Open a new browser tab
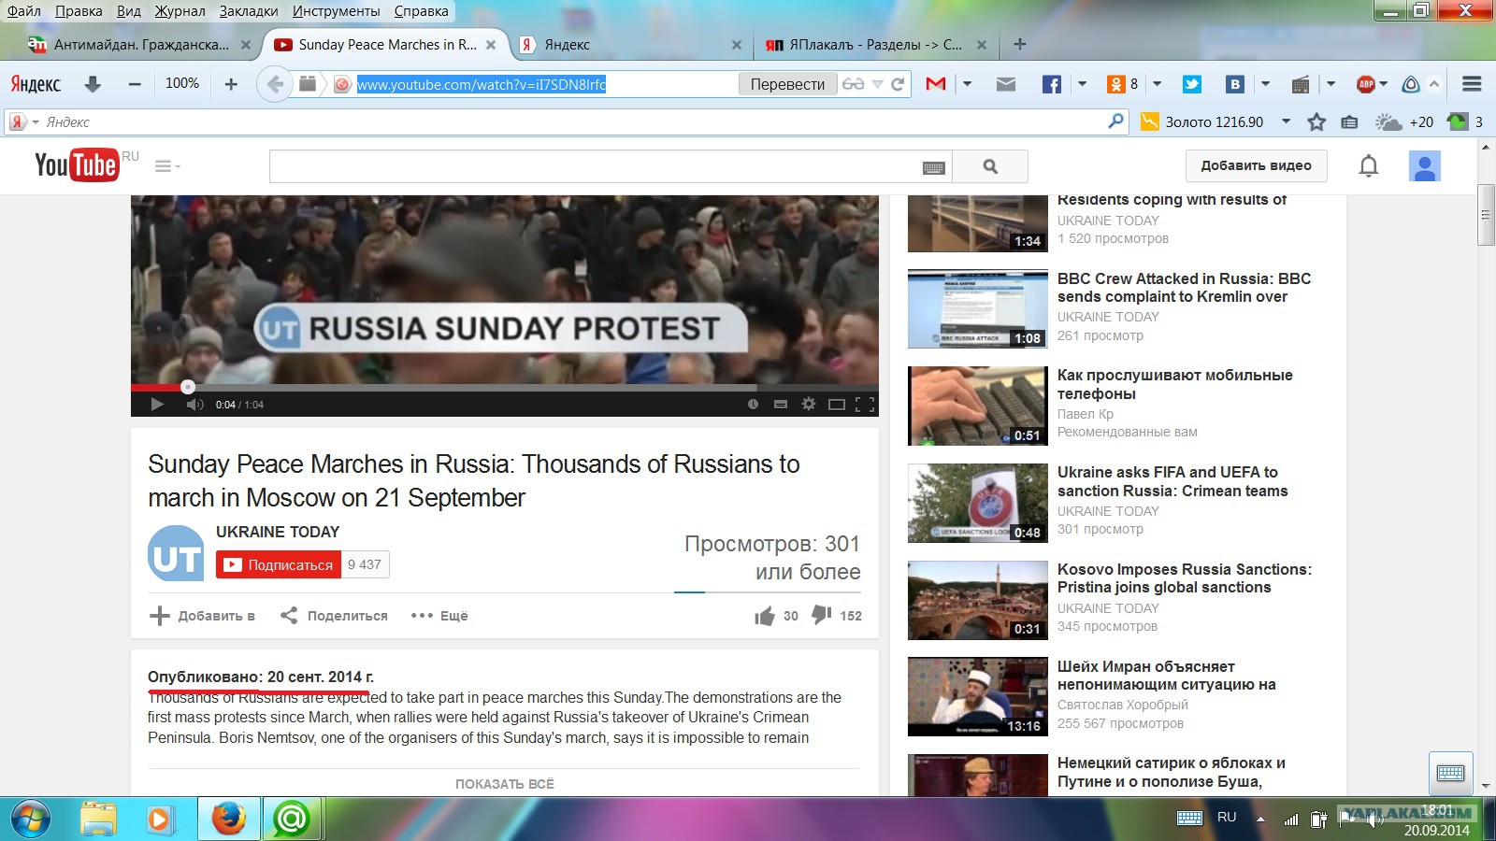 (x=1019, y=44)
